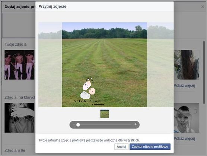Image resolution: width=207 pixels, height=156 pixels.
Task: Cancel cropping with Anuluj button
Action: pos(121,147)
